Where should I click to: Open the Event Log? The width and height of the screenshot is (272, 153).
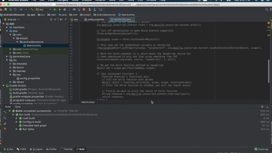[261, 149]
